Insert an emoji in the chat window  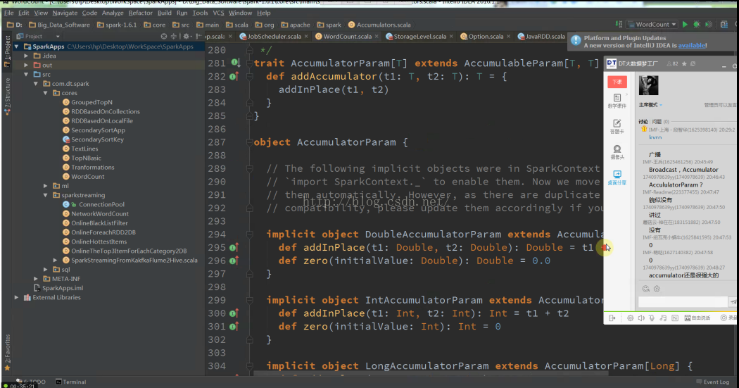645,289
